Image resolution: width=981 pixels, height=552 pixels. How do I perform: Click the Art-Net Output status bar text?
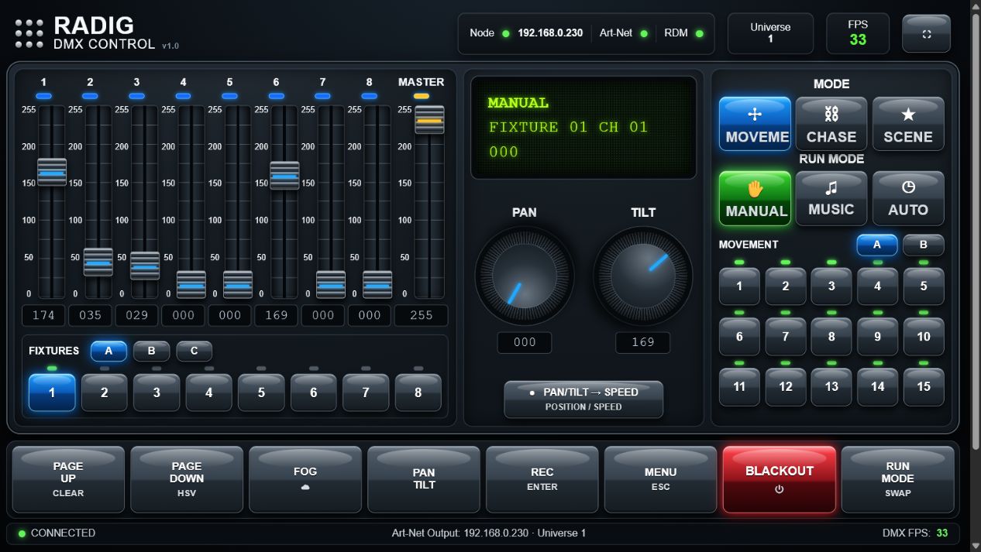pos(489,533)
